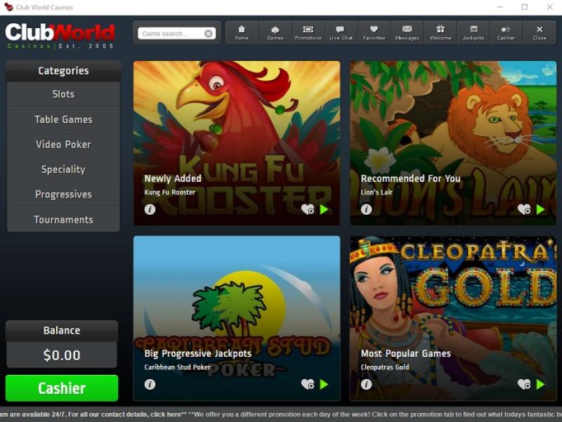Open the Welcome gift icon

[x=440, y=32]
